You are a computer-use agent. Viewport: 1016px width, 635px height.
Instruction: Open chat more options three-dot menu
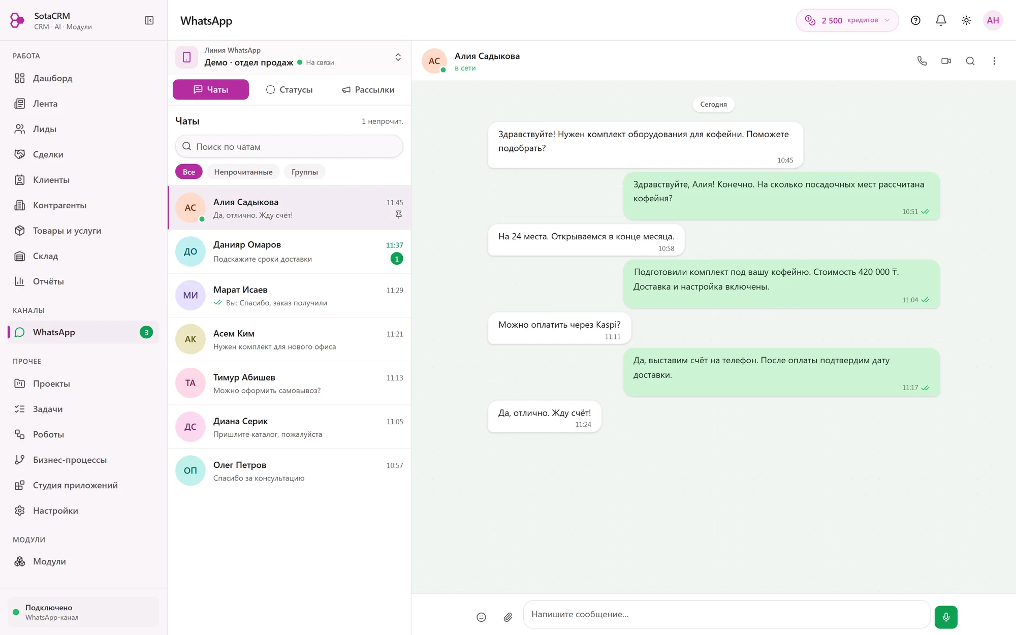(x=994, y=61)
